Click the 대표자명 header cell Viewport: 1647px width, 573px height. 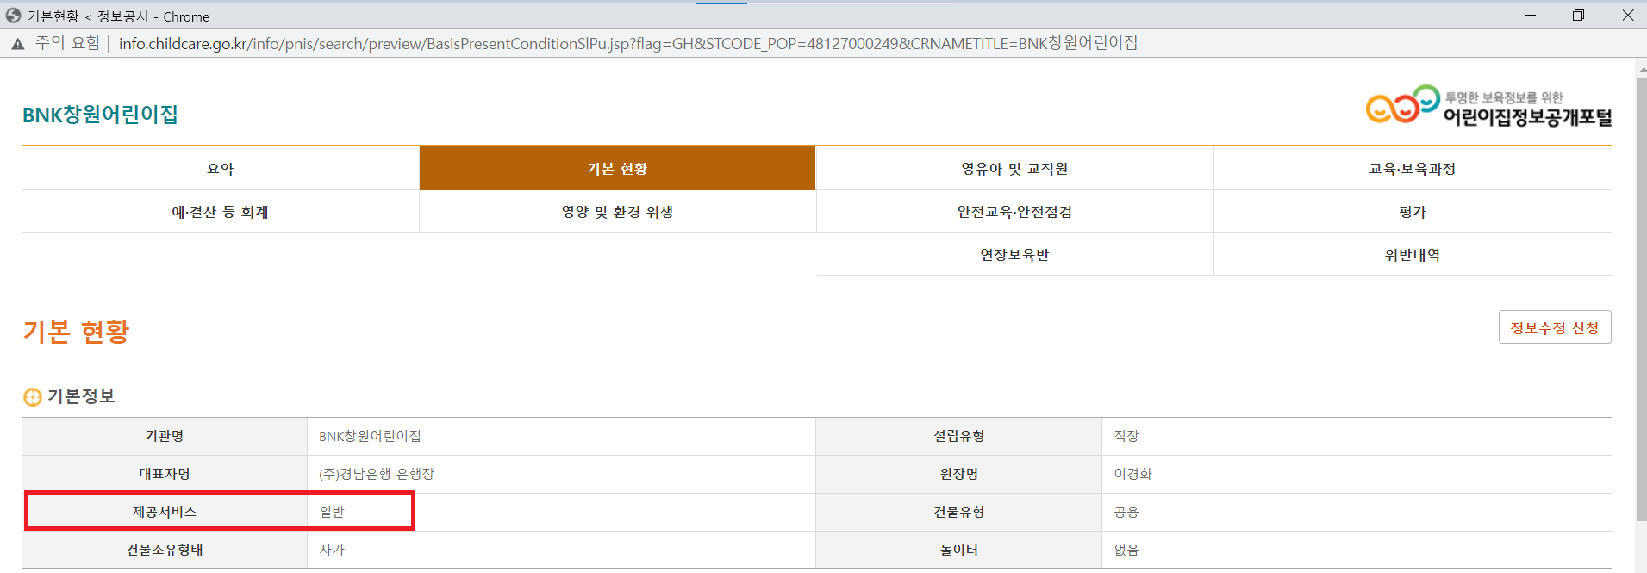click(165, 474)
